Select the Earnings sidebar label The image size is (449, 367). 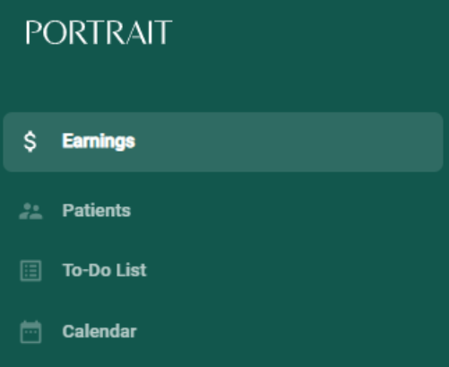[99, 141]
